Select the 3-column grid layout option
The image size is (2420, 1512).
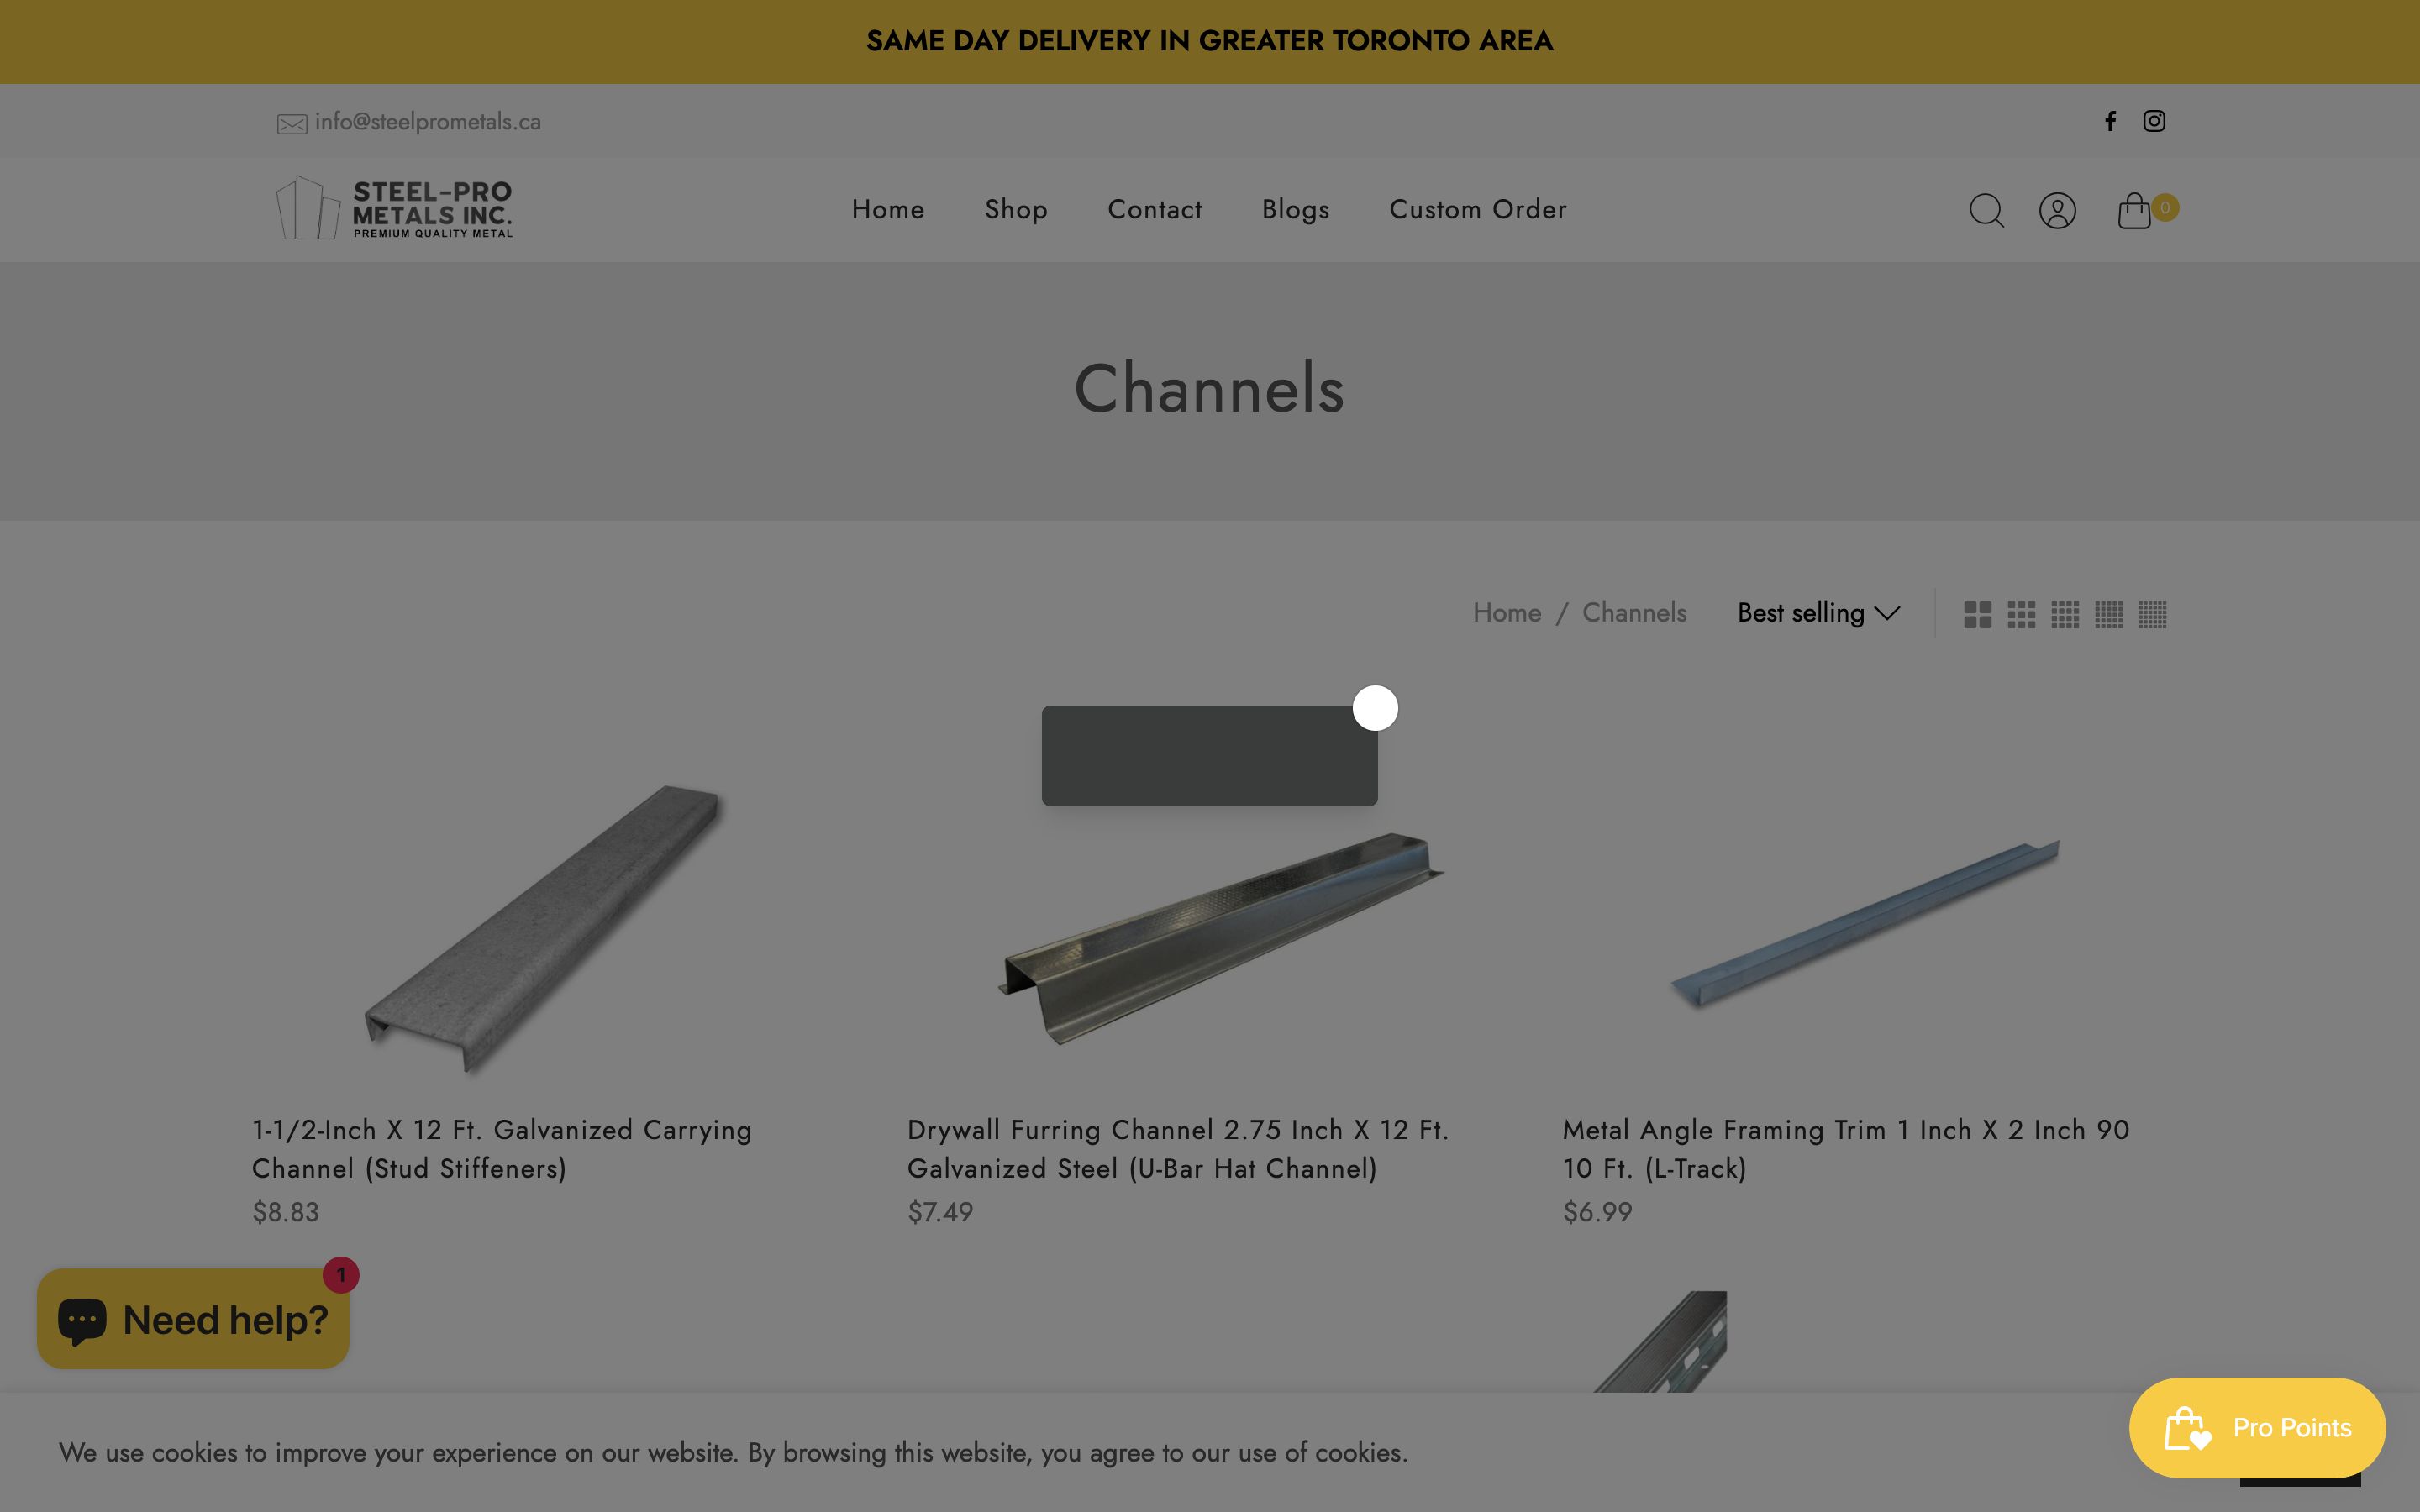[2022, 614]
